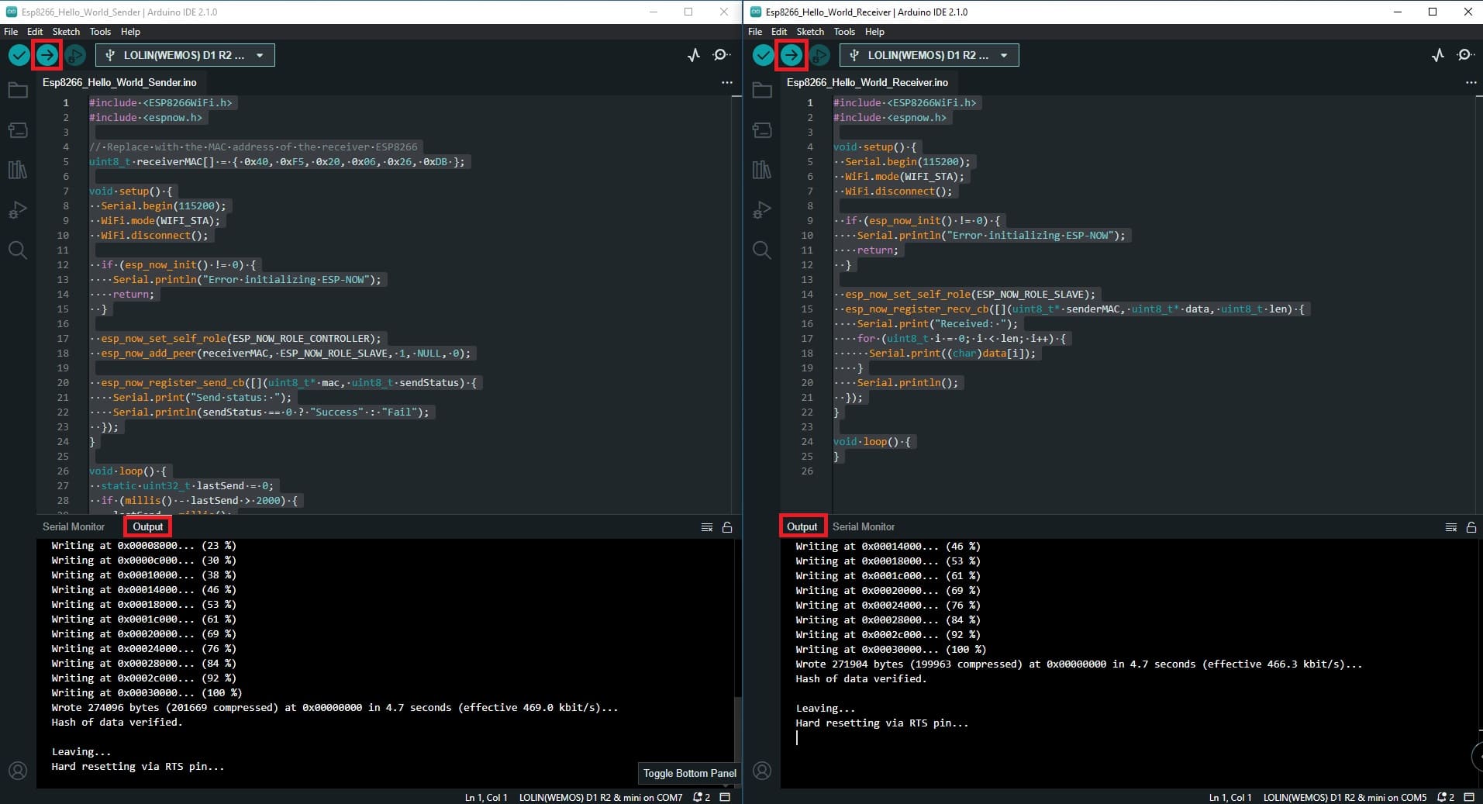Switch to Serial Monitor tab in Receiver
The image size is (1483, 804).
point(863,526)
